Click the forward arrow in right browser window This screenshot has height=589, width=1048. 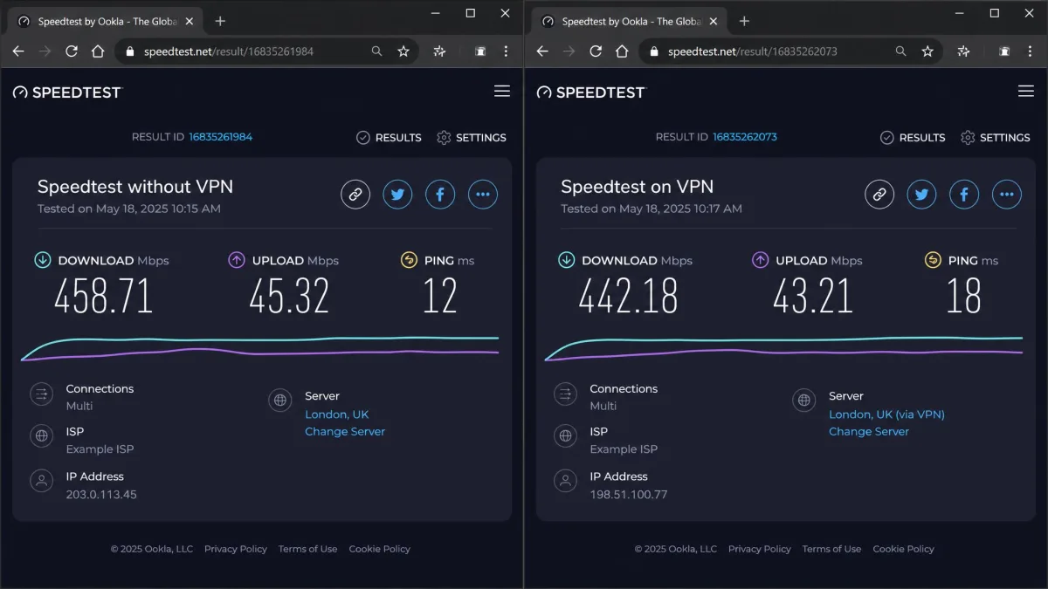pyautogui.click(x=569, y=51)
